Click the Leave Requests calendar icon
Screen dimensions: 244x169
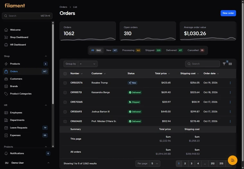[x=6, y=128]
